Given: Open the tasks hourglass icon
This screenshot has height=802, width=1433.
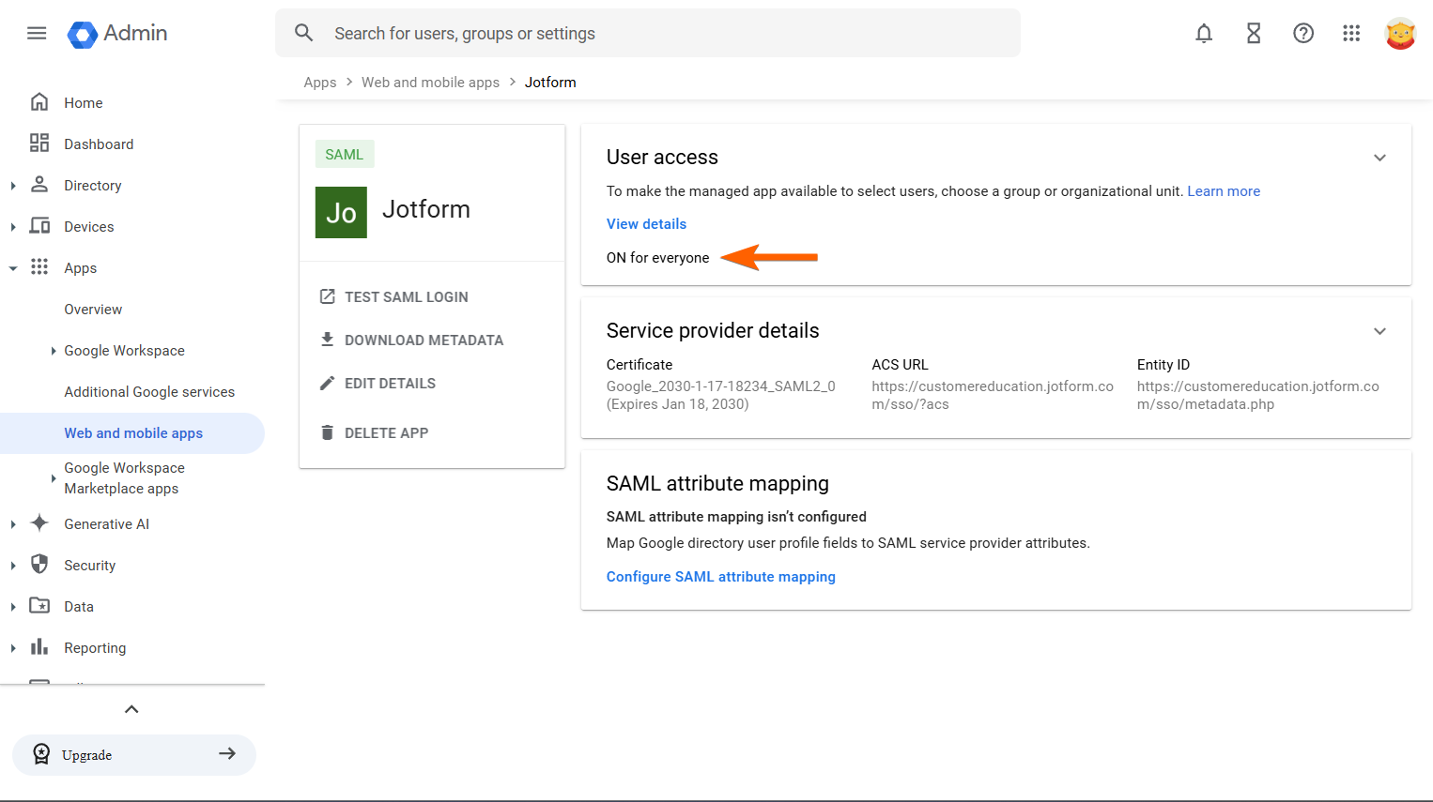Looking at the screenshot, I should point(1253,34).
